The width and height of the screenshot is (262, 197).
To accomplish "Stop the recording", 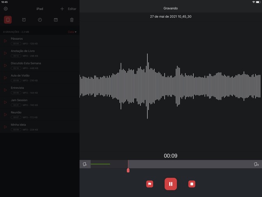I will pos(192,184).
